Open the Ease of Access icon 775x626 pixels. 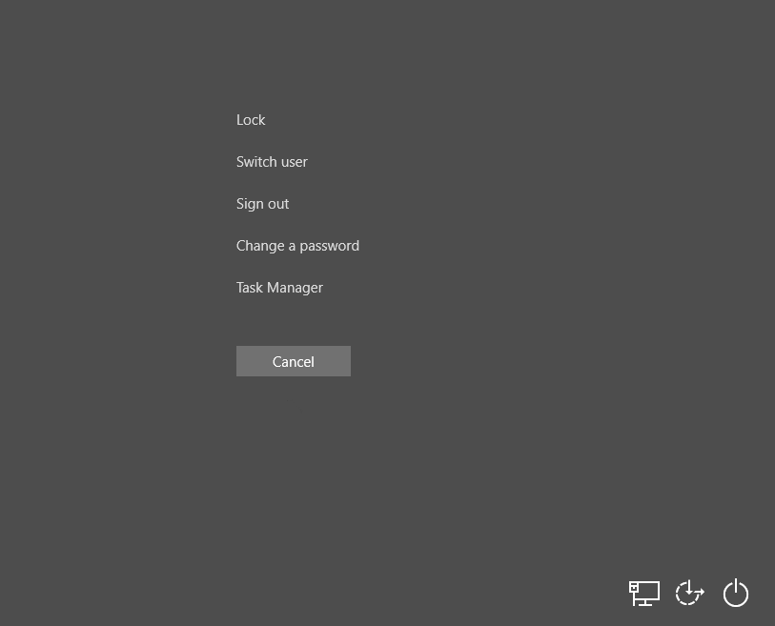point(690,593)
